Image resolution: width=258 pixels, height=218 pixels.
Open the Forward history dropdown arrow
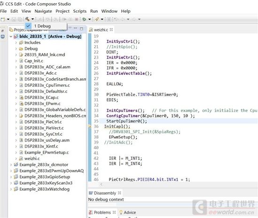[x=139, y=19]
